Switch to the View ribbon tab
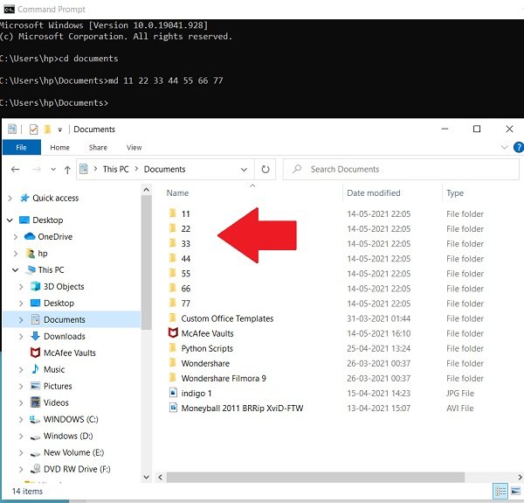524x503 pixels. [134, 148]
